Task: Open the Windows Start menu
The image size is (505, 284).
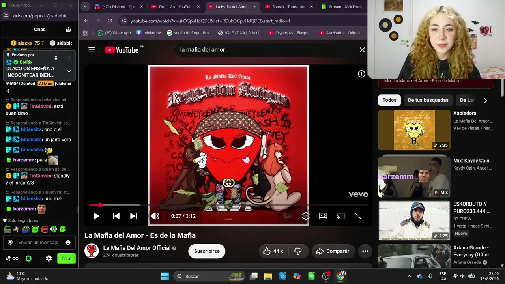Action: click(x=165, y=276)
